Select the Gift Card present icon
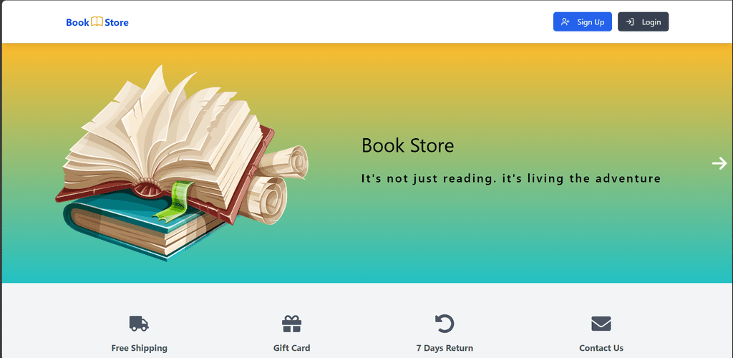Image resolution: width=733 pixels, height=358 pixels. coord(292,324)
